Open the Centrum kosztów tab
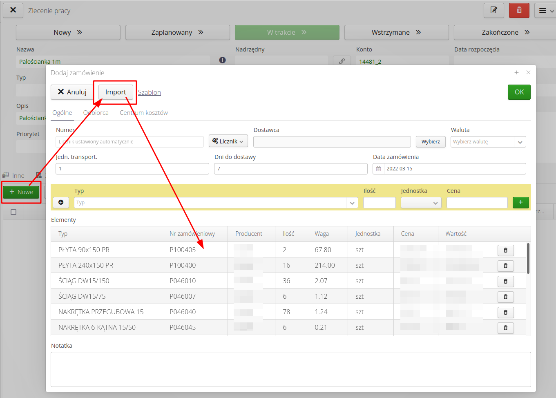Image resolution: width=556 pixels, height=398 pixels. 143,112
